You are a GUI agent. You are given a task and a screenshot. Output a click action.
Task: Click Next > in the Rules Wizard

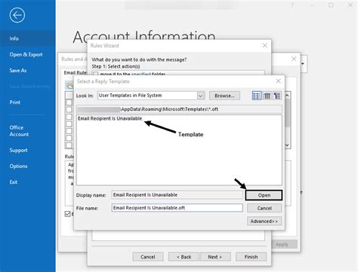[x=215, y=257]
